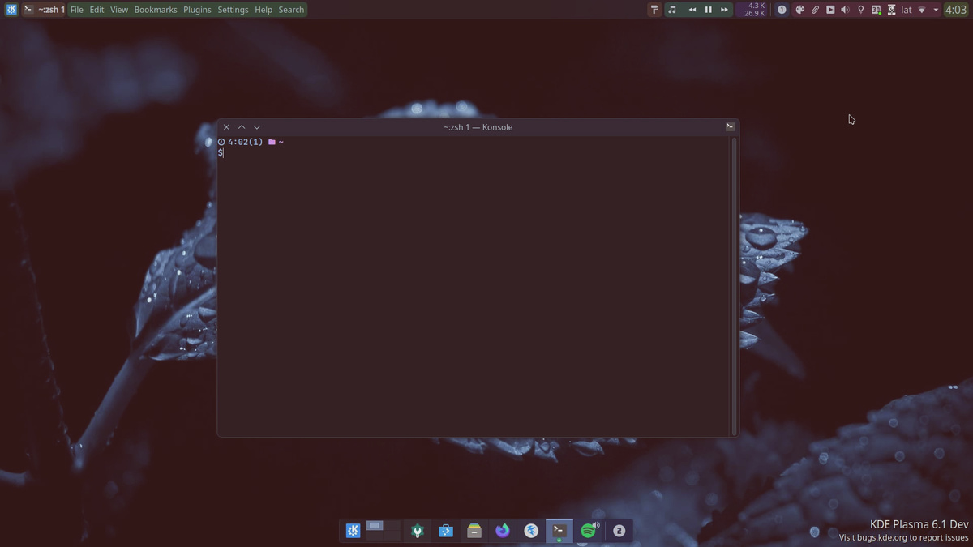This screenshot has width=973, height=547.
Task: Click the media play tray icon
Action: point(830,10)
